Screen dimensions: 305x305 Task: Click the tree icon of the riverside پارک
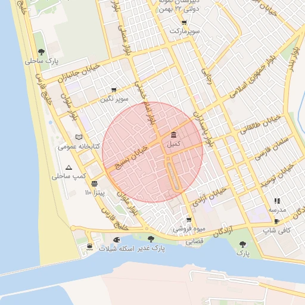click(242, 244)
